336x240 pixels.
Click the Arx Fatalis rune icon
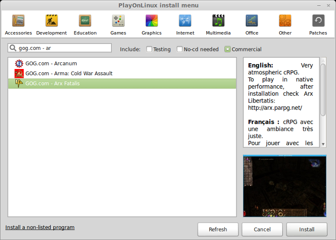click(x=19, y=83)
